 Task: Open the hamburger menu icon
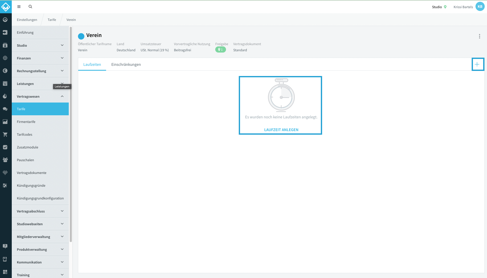click(x=19, y=7)
